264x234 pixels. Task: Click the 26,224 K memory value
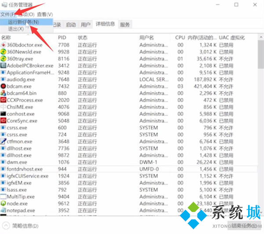click(207, 162)
